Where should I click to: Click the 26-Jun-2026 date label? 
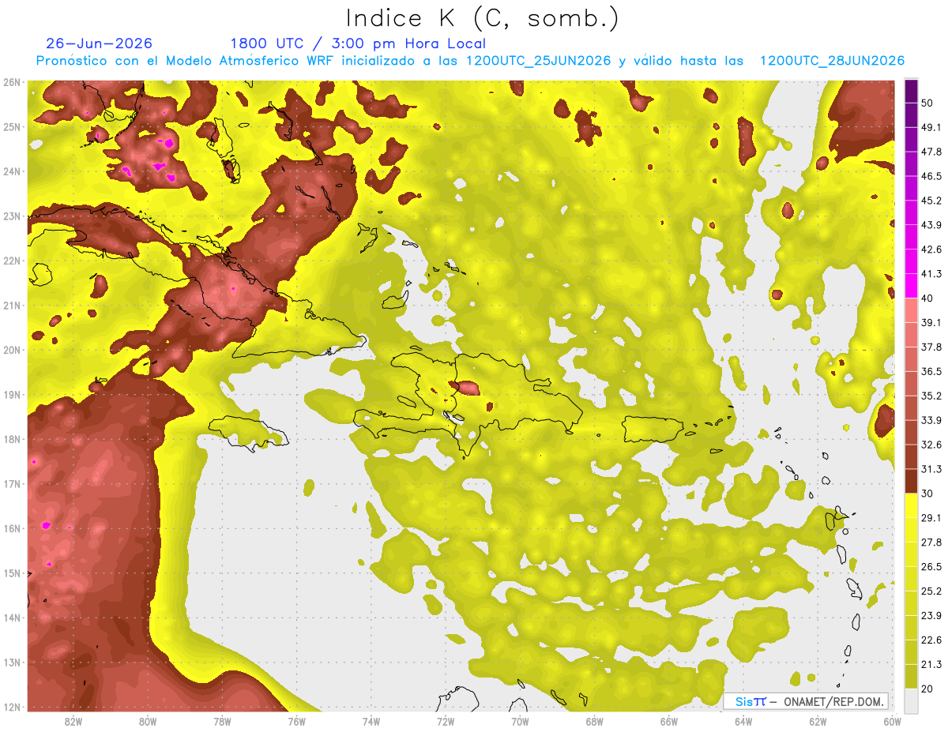(99, 43)
